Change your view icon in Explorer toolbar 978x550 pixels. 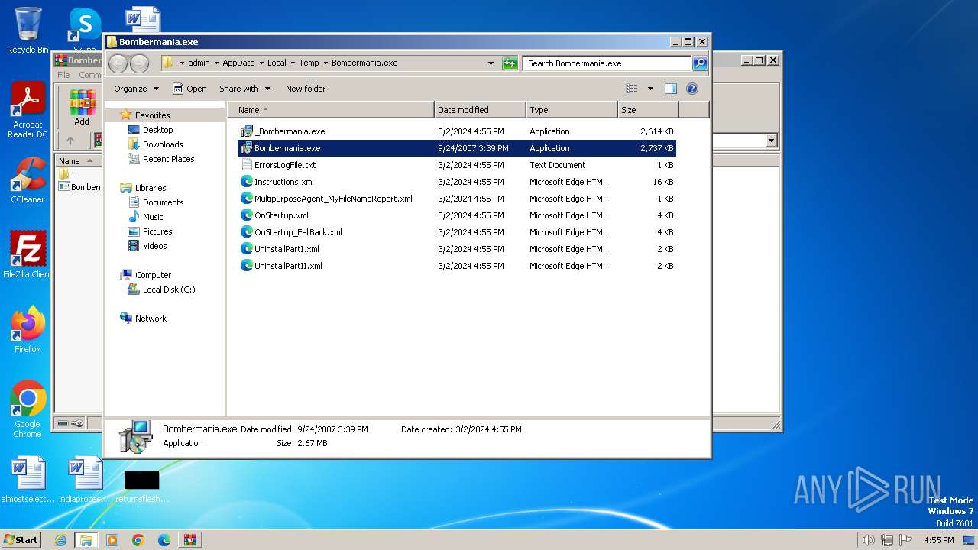click(632, 89)
